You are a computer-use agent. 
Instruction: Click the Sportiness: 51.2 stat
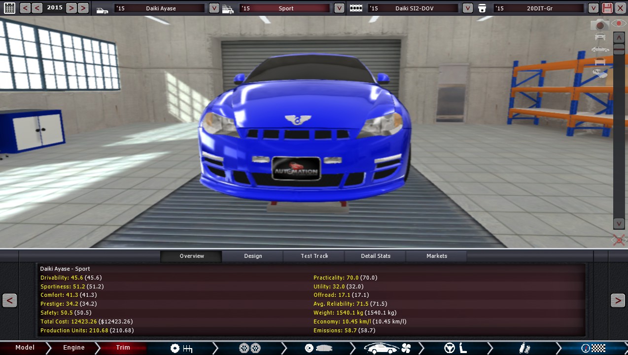point(72,286)
